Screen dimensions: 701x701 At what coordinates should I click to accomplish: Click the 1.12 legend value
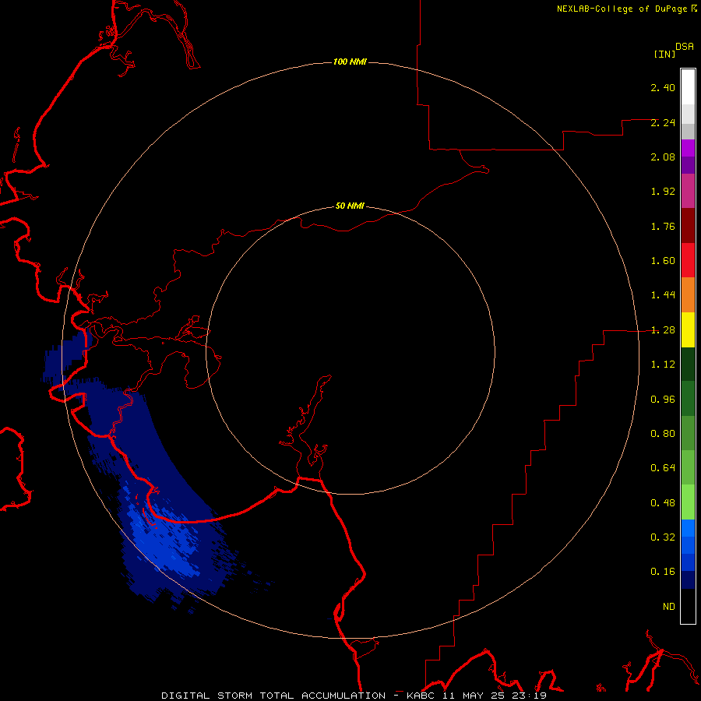pyautogui.click(x=663, y=365)
